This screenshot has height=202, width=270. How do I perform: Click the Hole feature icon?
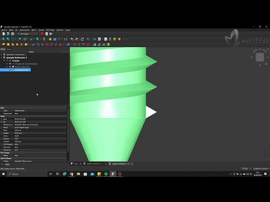pos(38,45)
